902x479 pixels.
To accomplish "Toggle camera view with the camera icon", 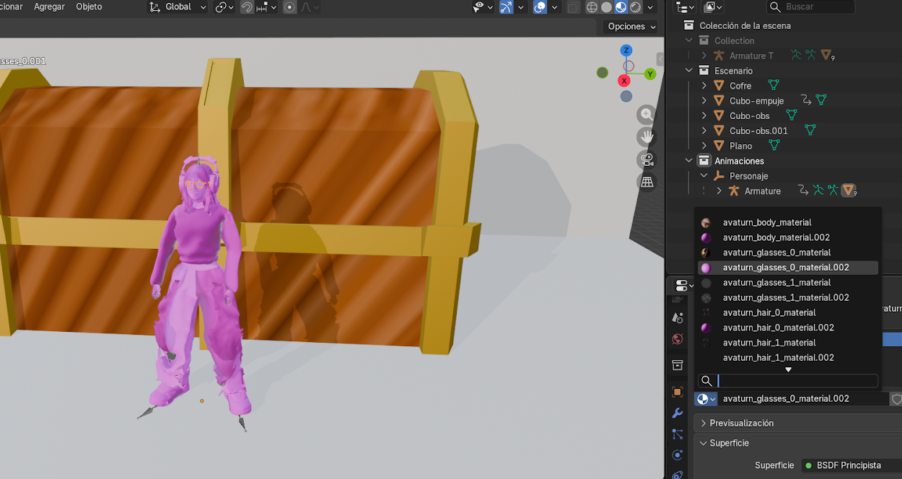I will click(x=647, y=159).
